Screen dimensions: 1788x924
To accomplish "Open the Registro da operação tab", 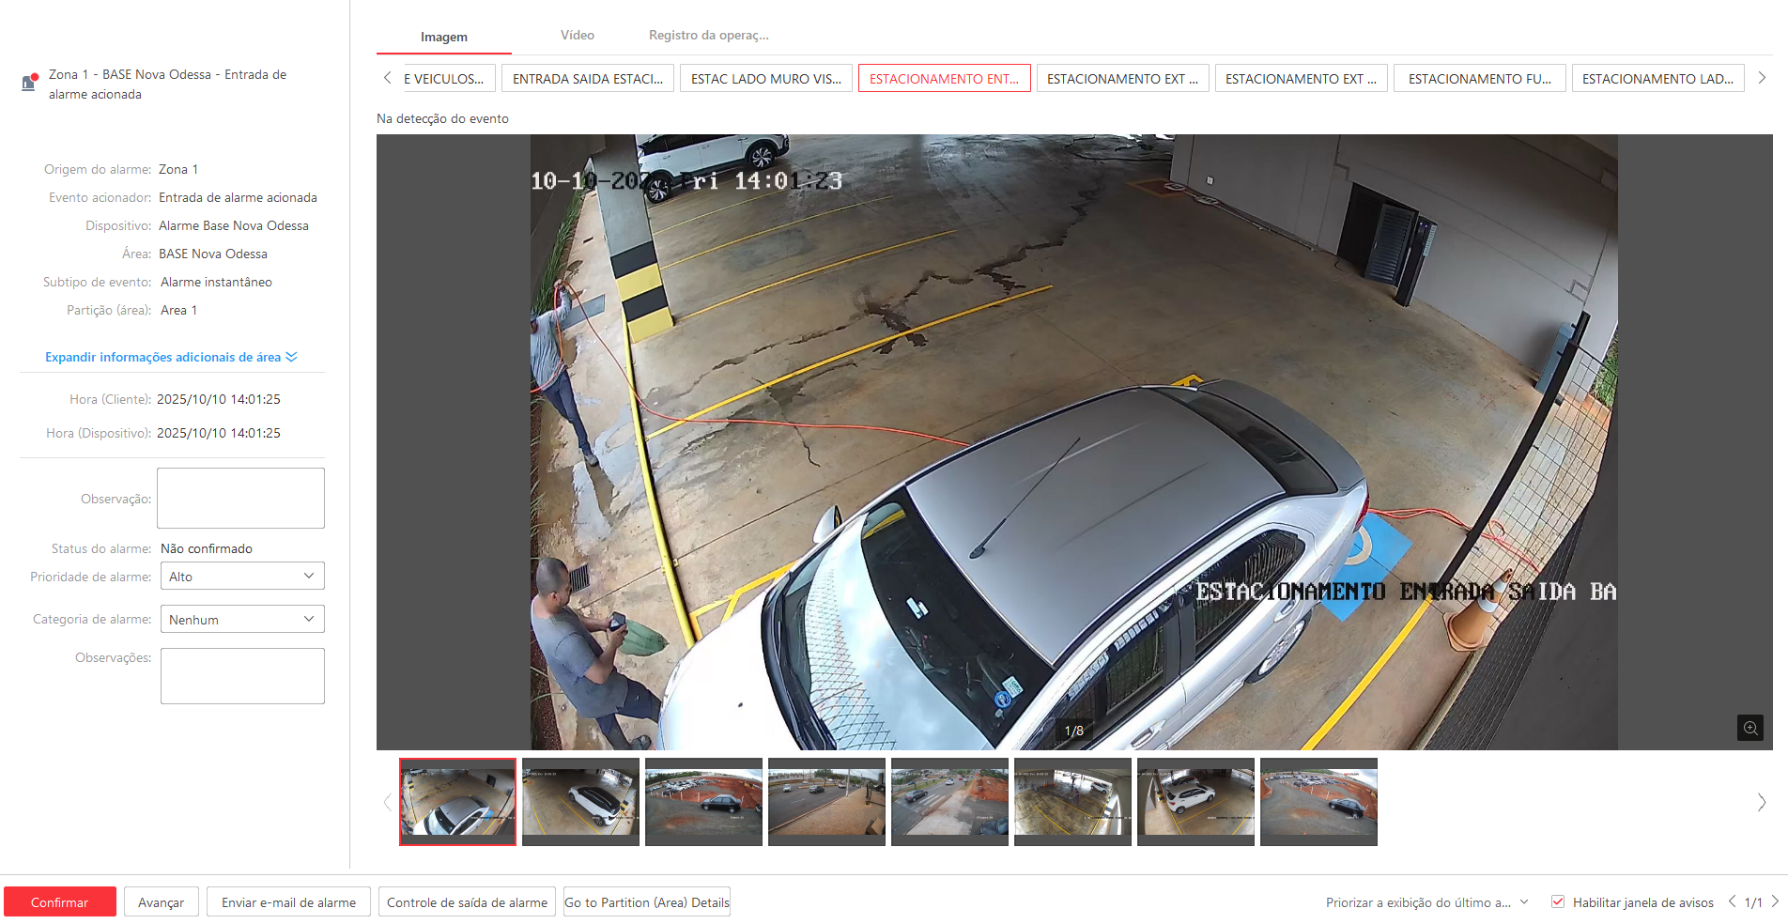I will click(x=708, y=36).
